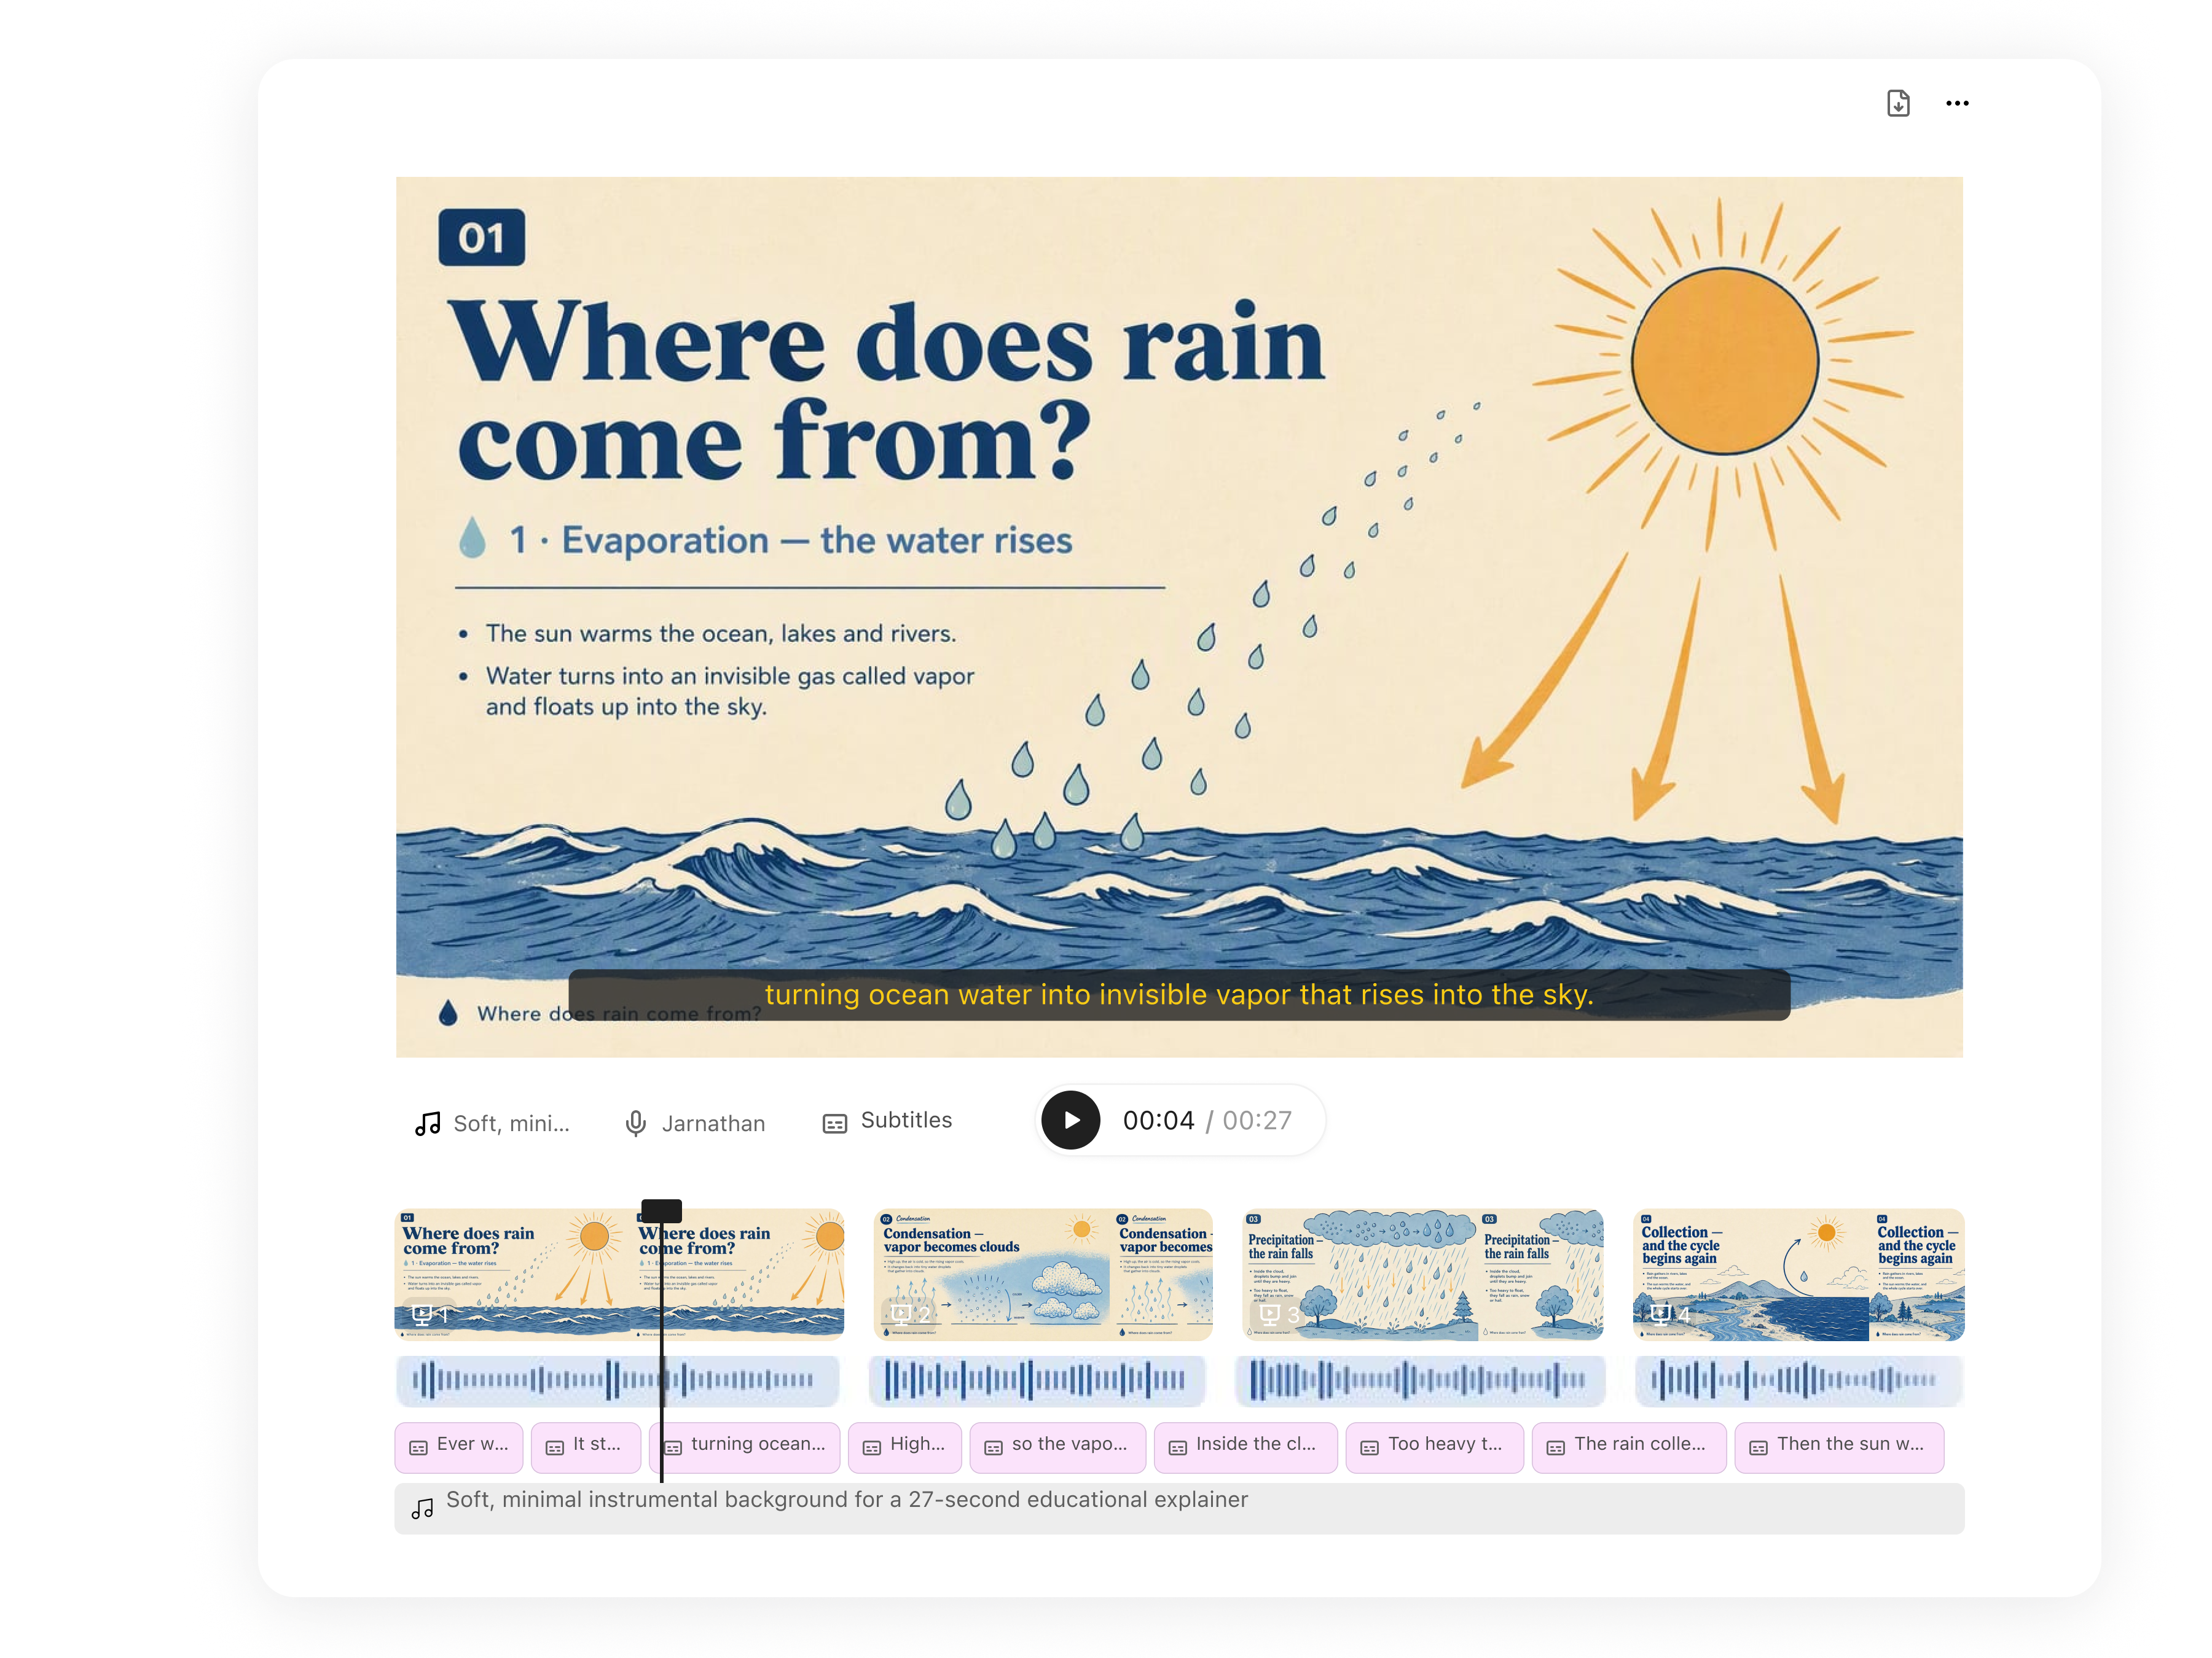Select the 'It st...' subtitle chip

pos(586,1446)
